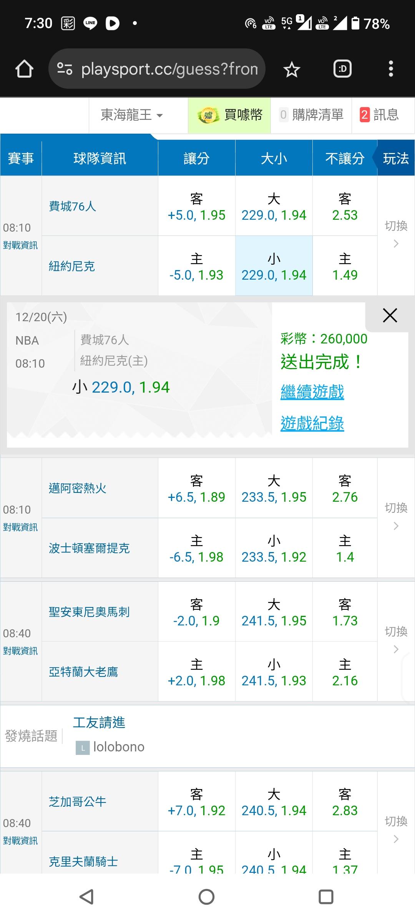
Task: Tap the browser address bar URL
Action: pos(169,69)
